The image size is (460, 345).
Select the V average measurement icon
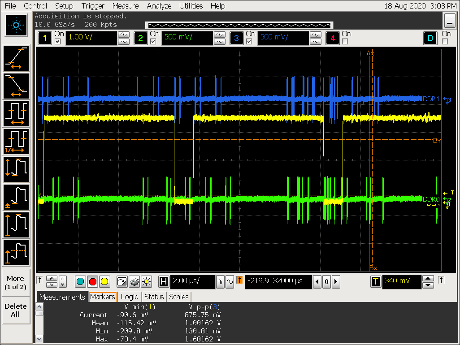click(x=16, y=253)
